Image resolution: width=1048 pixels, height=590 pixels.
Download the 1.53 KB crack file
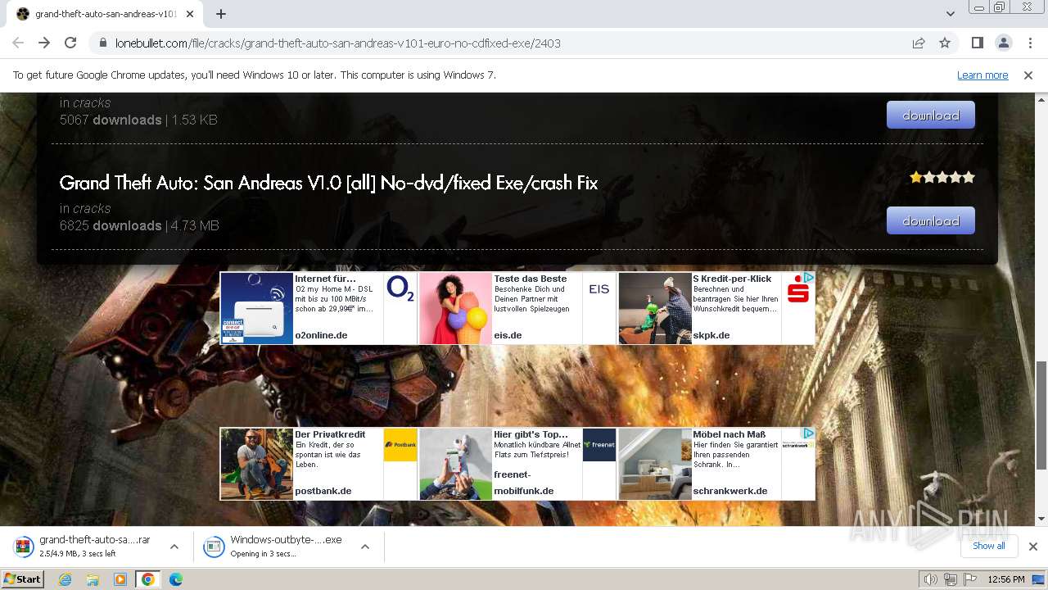(x=931, y=115)
